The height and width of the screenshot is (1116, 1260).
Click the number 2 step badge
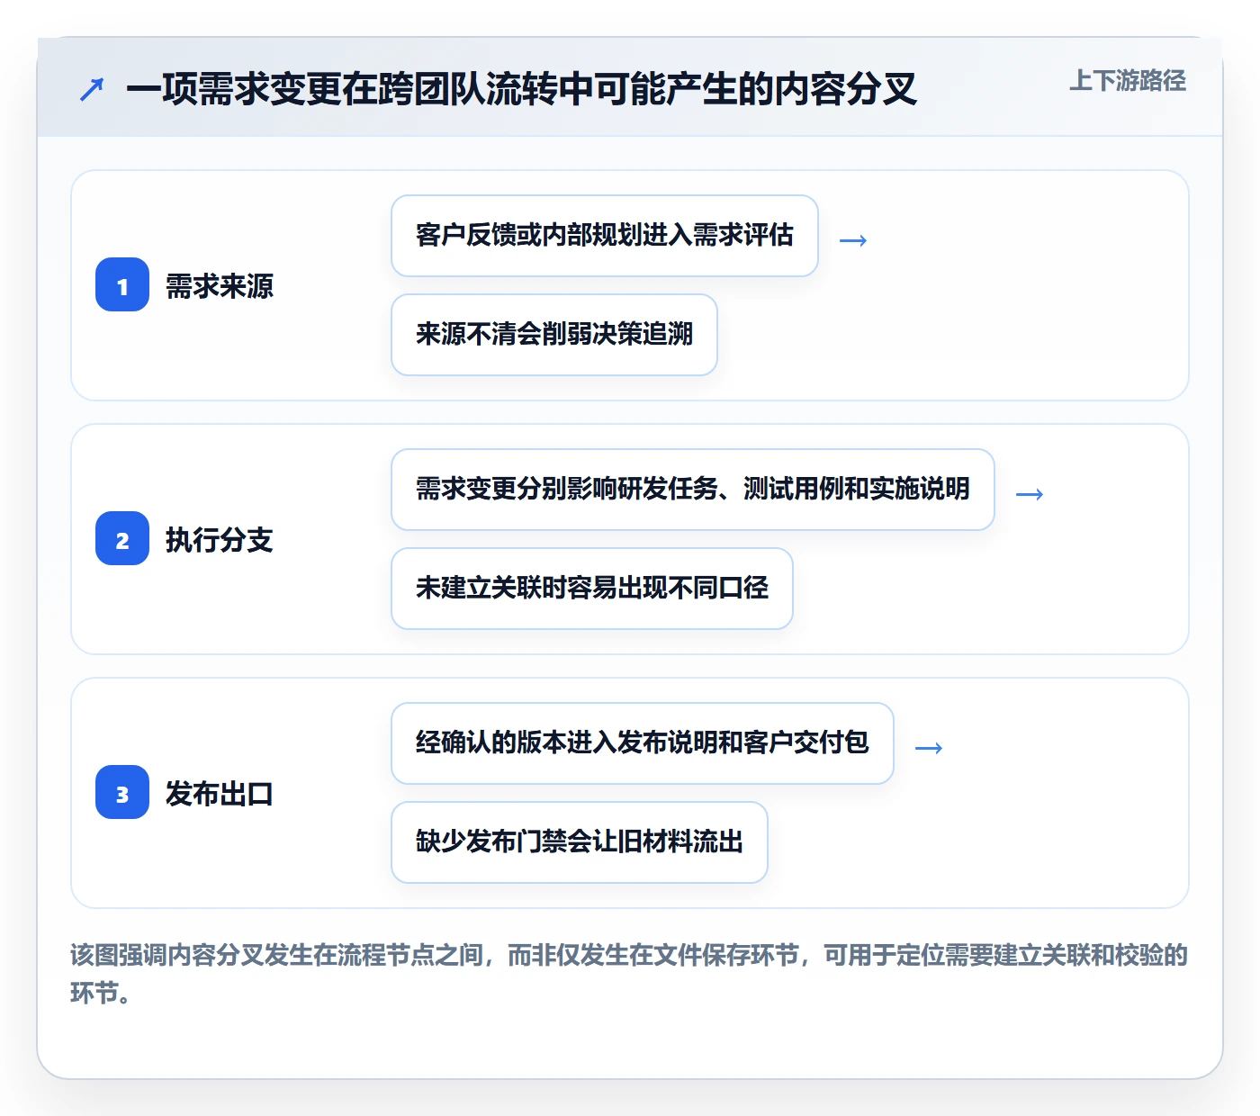click(122, 539)
